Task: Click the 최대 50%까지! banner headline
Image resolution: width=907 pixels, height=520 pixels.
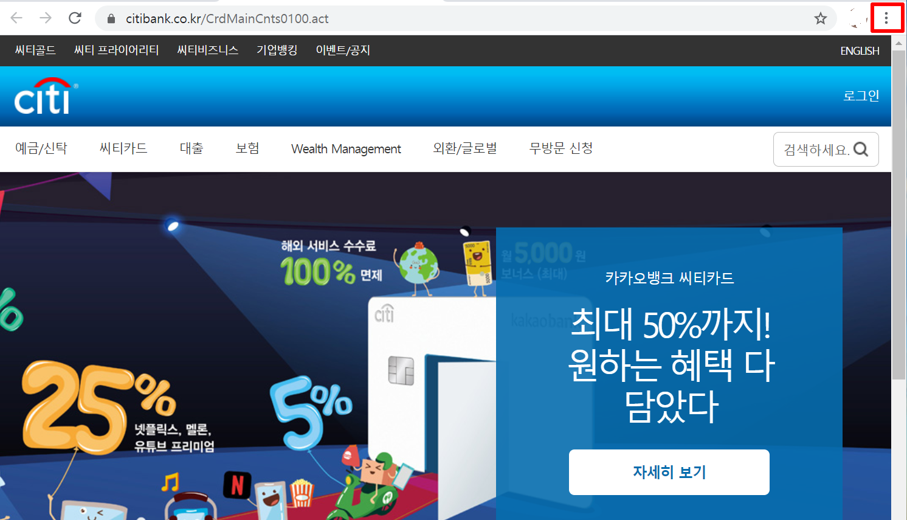Action: 671,325
